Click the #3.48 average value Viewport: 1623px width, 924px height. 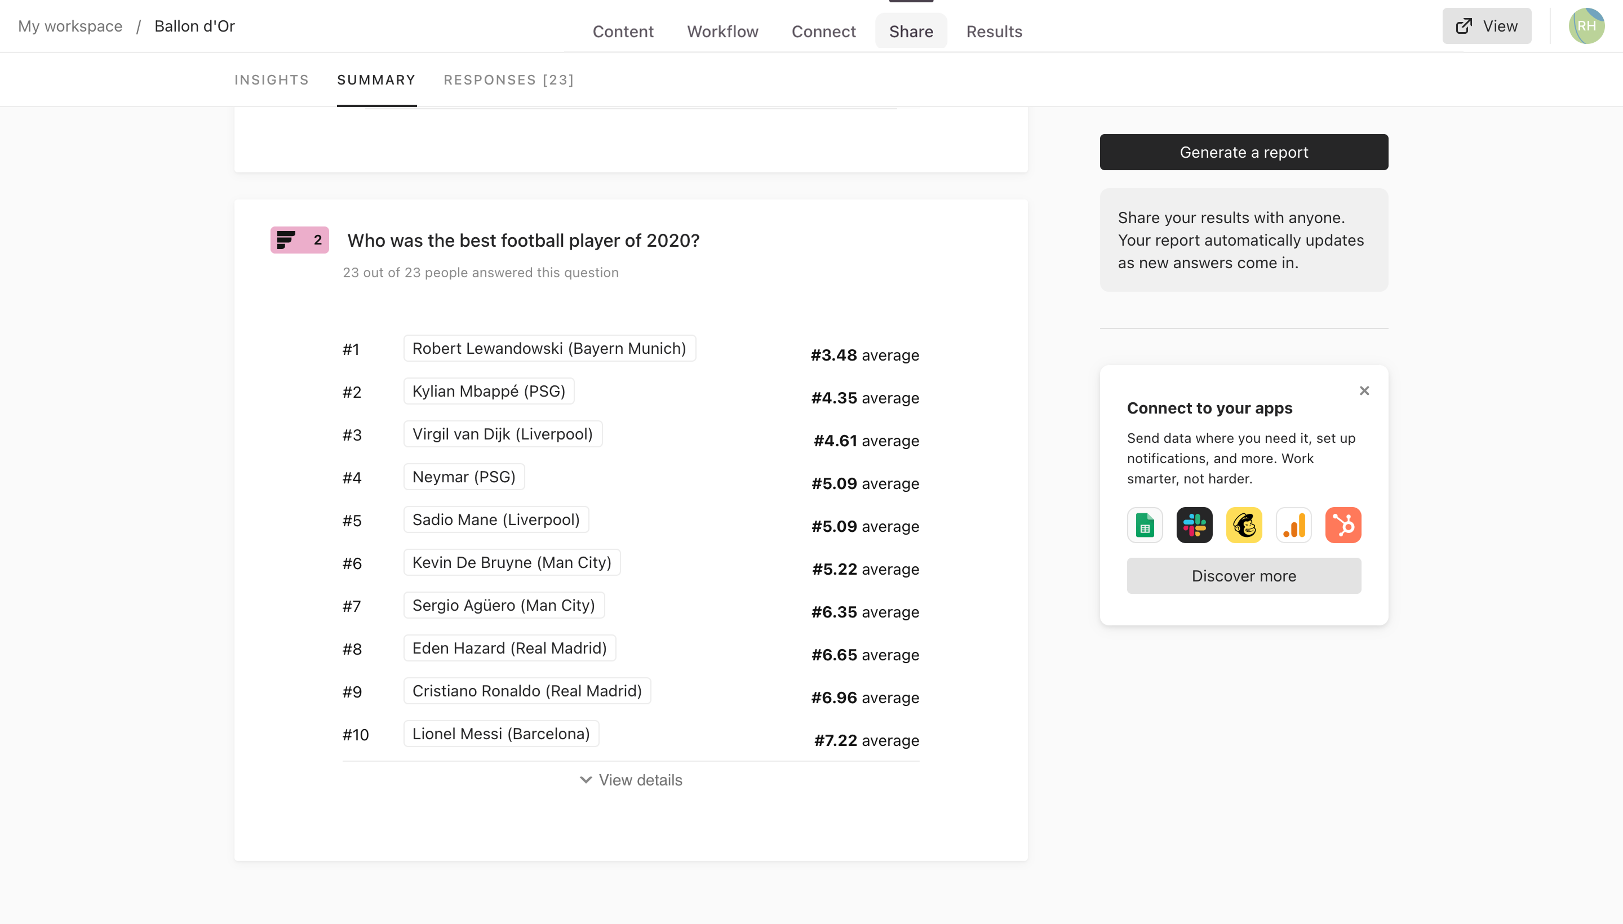click(x=864, y=355)
